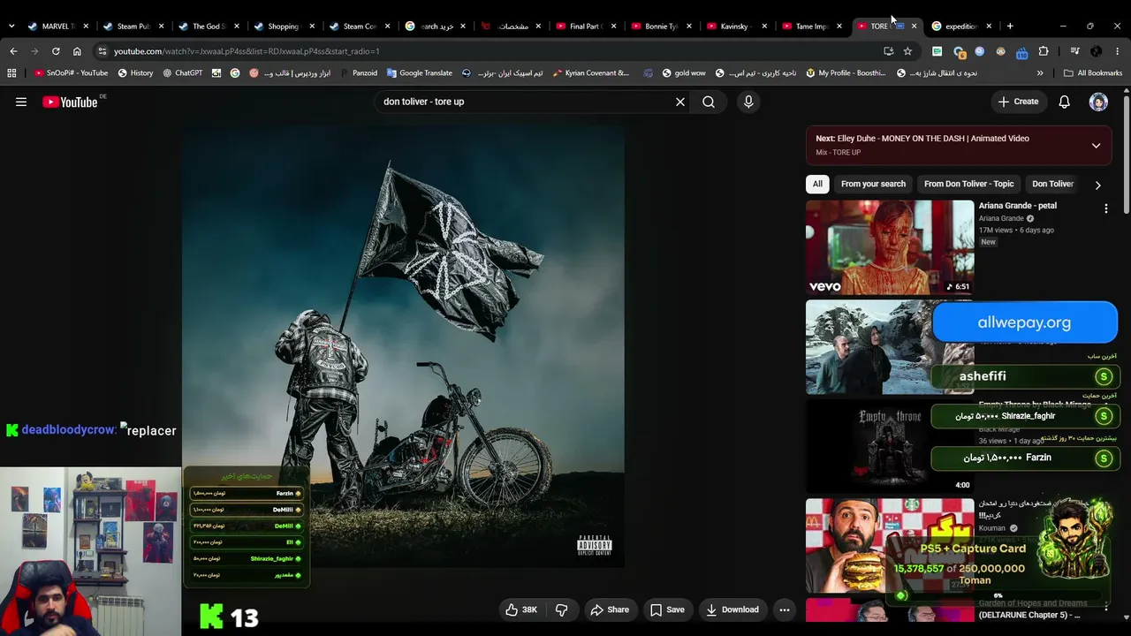Screen dimensions: 1131x636
Task: Open the My Profile - Boosthi... bookmark
Action: pos(846,73)
